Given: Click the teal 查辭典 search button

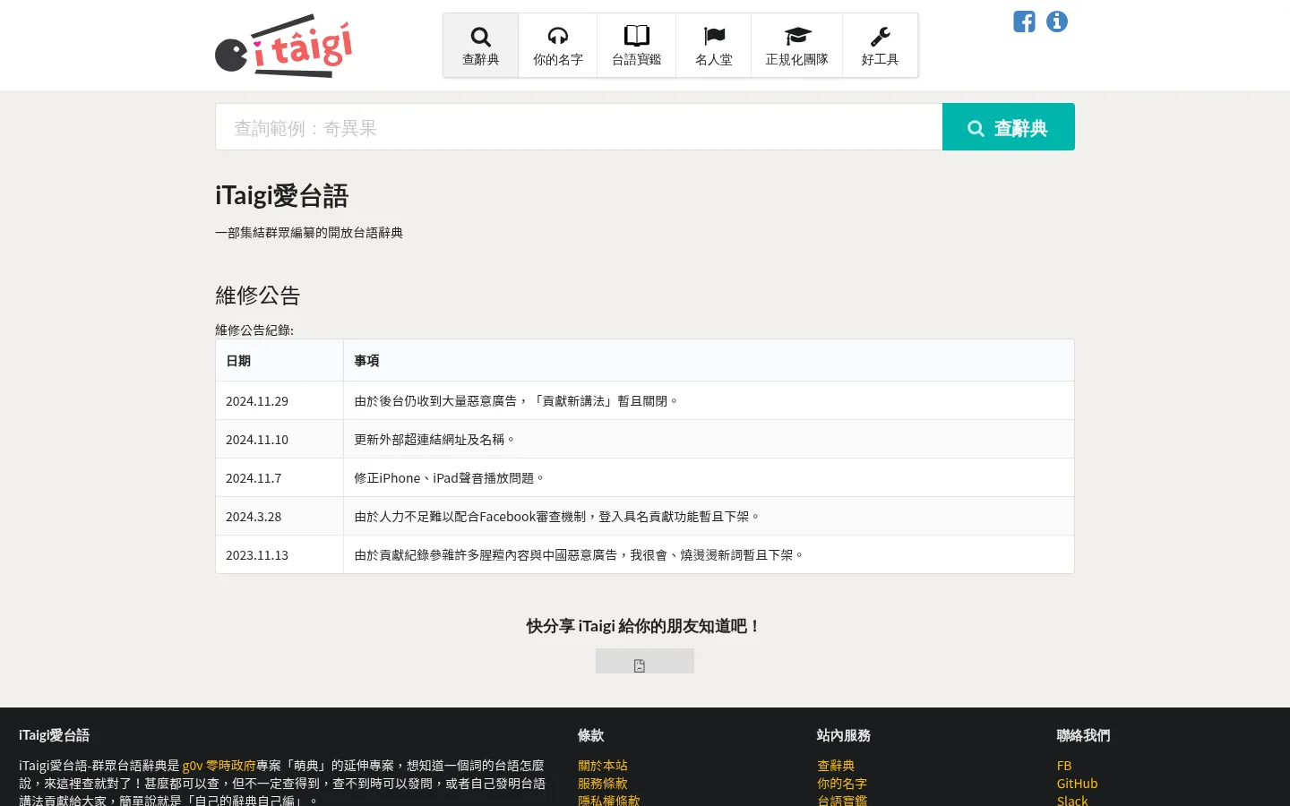Looking at the screenshot, I should [1009, 127].
